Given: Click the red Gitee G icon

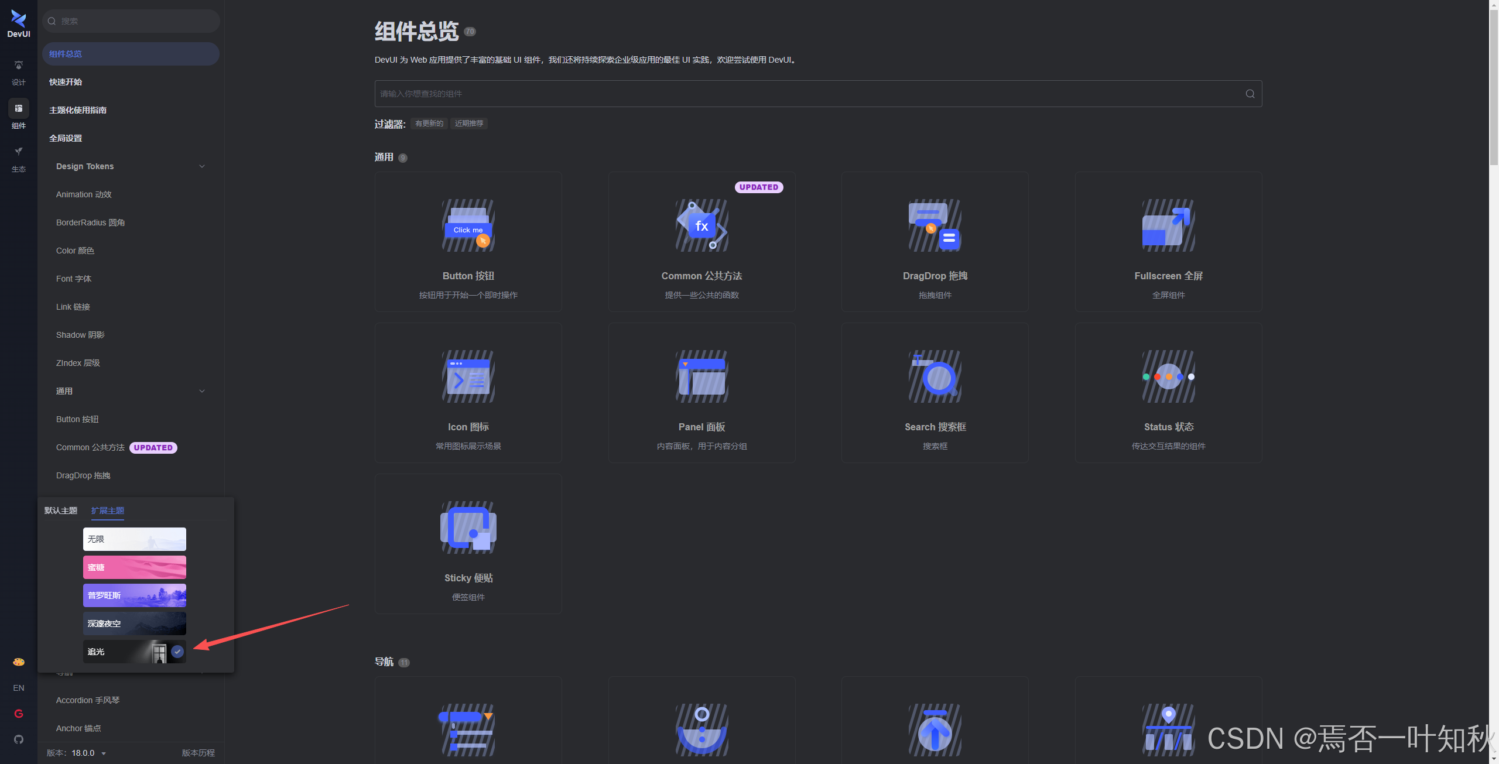Looking at the screenshot, I should 19,714.
